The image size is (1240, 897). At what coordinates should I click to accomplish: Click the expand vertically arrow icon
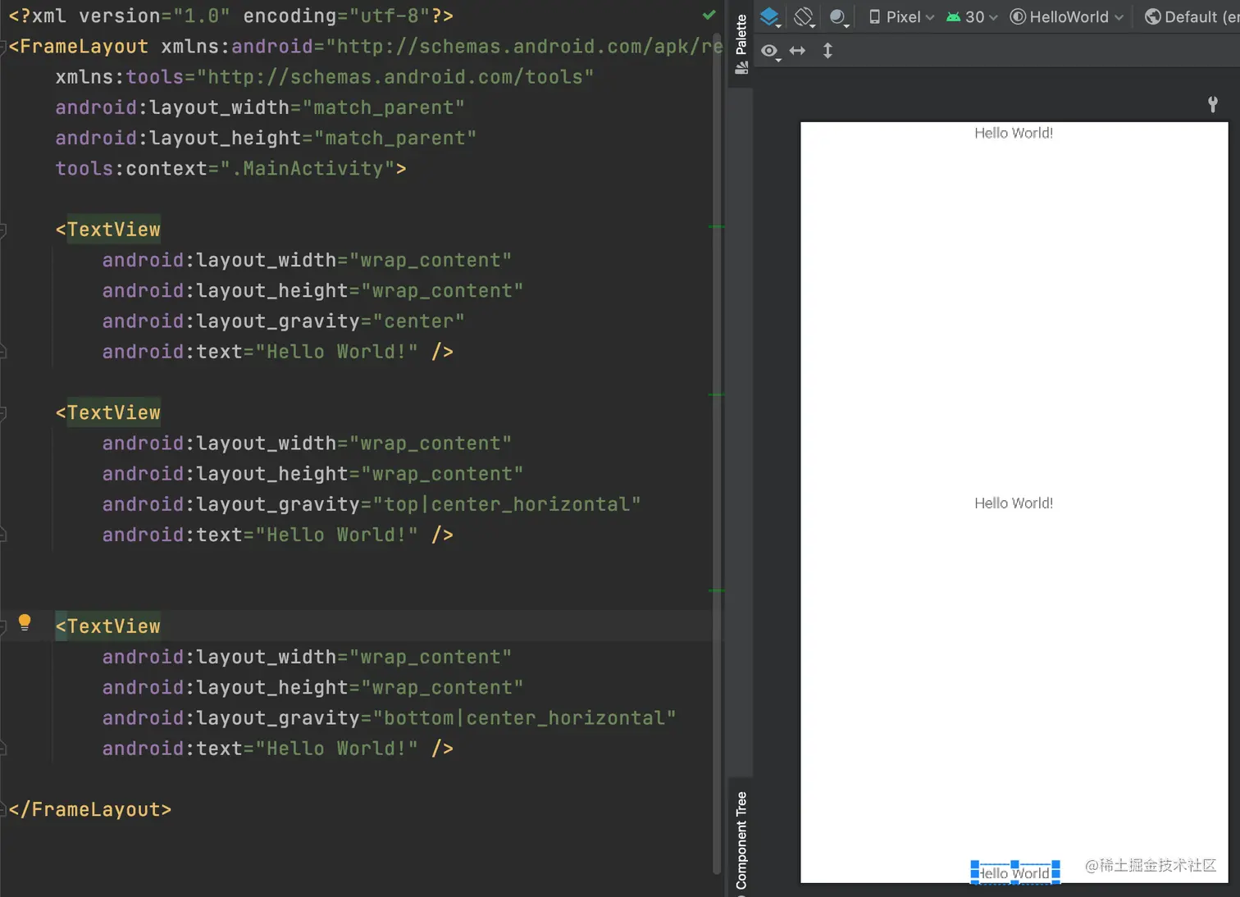[827, 51]
